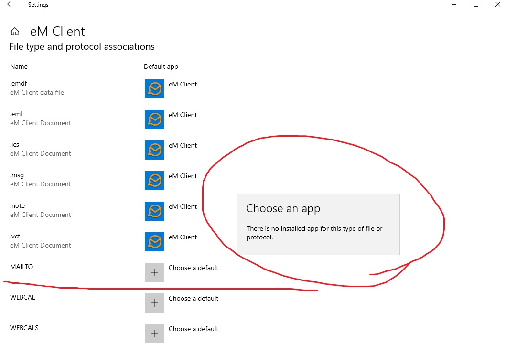The image size is (506, 356).
Task: Change default app label for .msg
Action: click(x=183, y=176)
